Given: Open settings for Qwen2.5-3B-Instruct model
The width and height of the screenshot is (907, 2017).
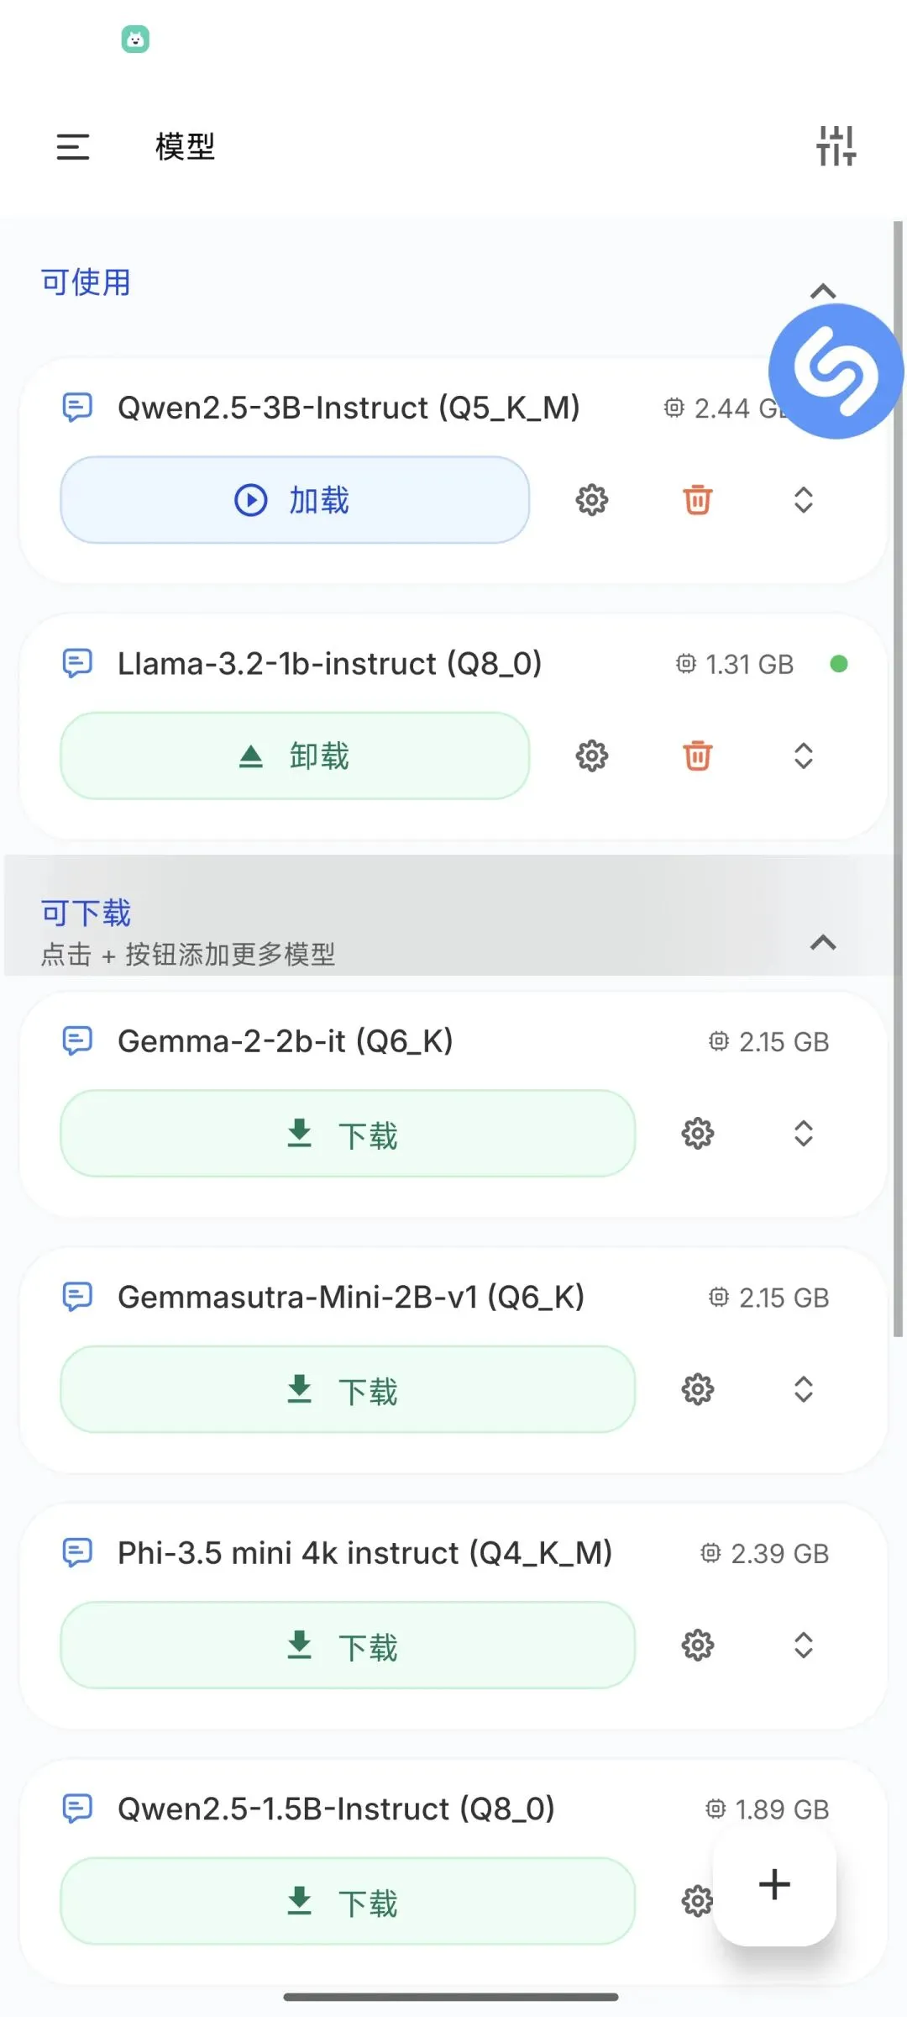Looking at the screenshot, I should click(x=592, y=500).
